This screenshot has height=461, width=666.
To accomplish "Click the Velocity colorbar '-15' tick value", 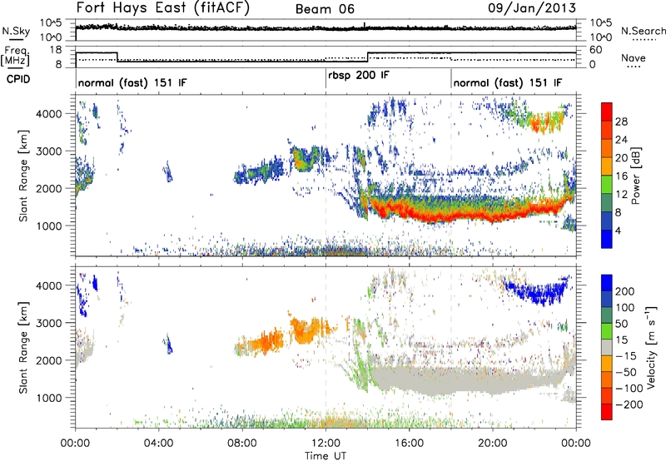I will [626, 355].
